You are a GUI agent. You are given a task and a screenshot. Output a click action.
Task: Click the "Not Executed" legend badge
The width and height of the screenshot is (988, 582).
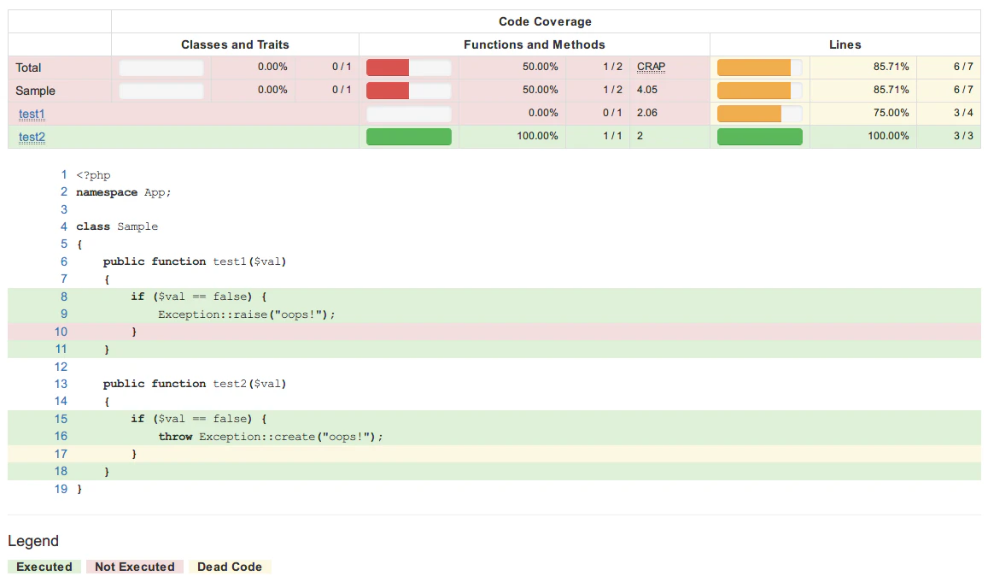click(135, 567)
